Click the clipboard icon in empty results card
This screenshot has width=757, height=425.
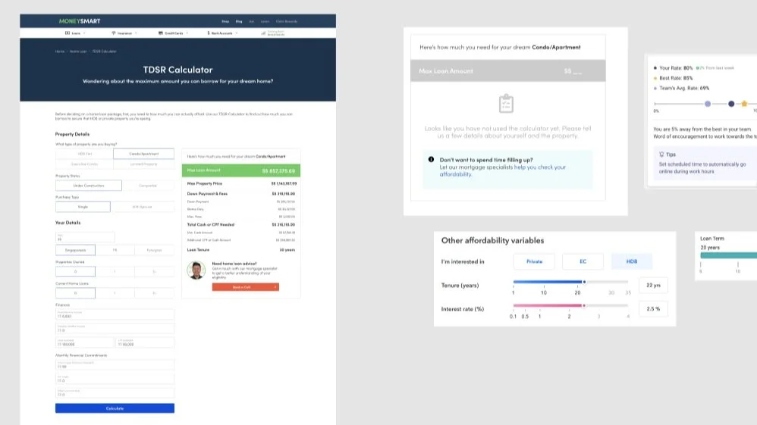pos(506,103)
